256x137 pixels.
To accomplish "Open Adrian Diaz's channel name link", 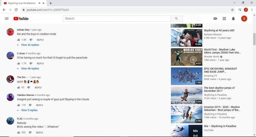I will [23, 30].
